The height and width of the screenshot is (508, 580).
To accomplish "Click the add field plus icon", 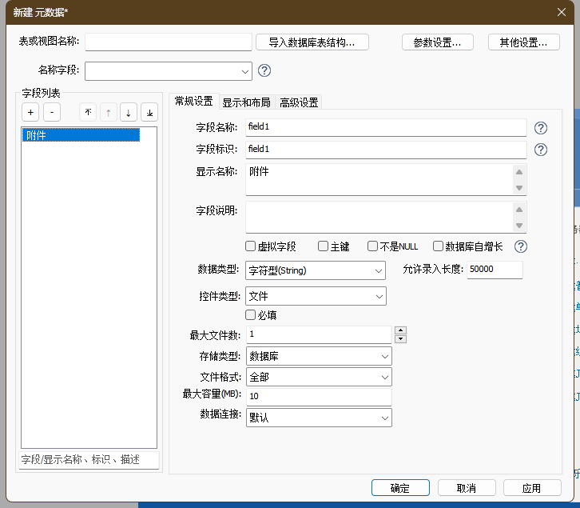I will pos(30,113).
